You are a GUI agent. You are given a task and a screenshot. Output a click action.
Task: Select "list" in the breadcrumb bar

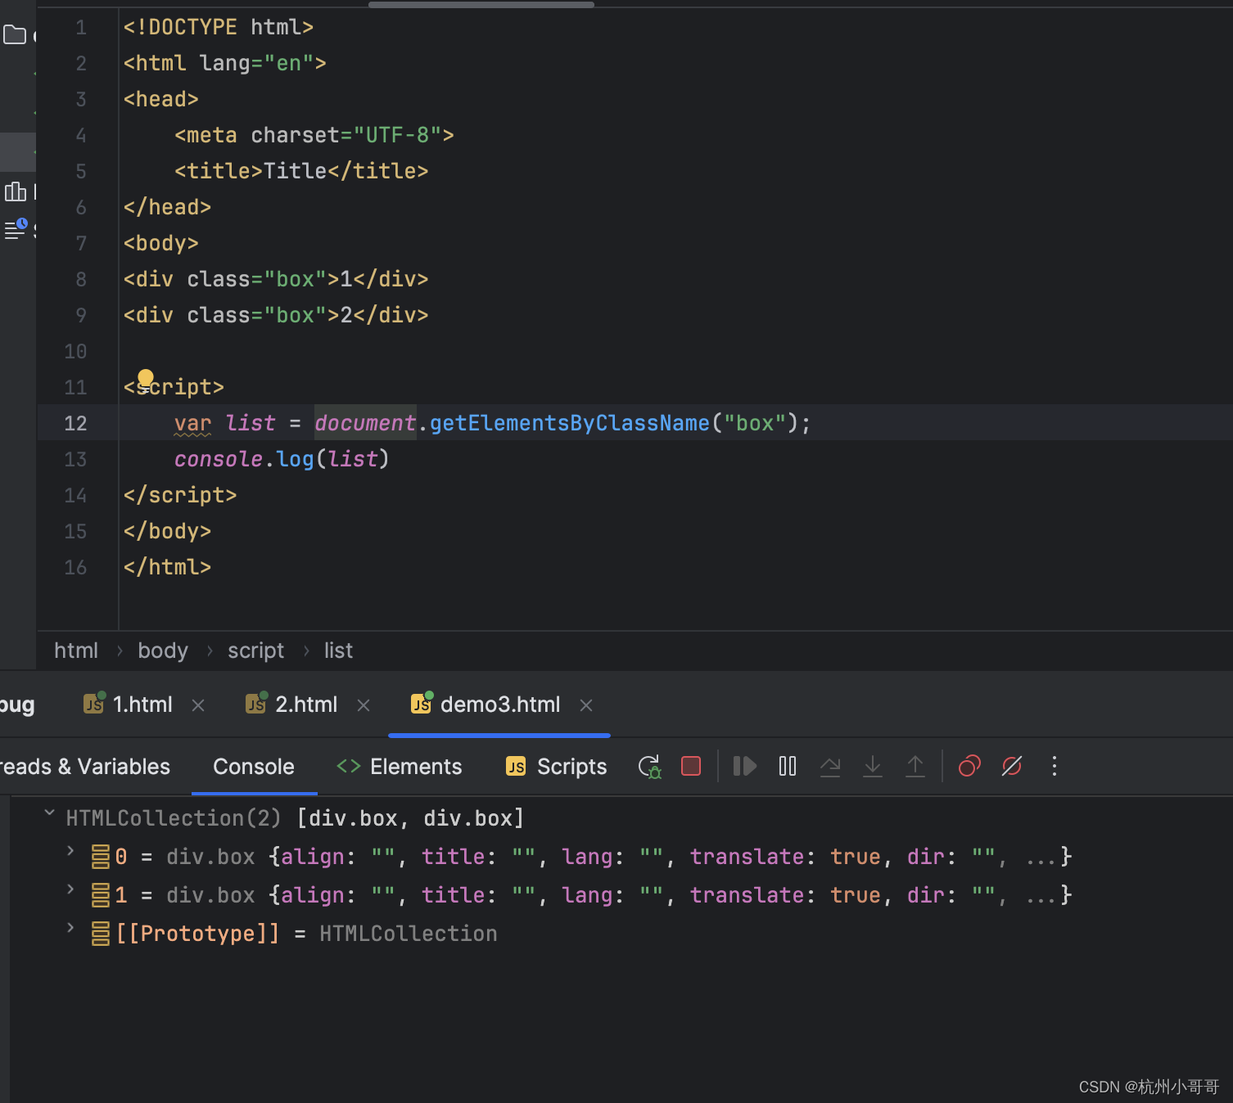click(338, 650)
